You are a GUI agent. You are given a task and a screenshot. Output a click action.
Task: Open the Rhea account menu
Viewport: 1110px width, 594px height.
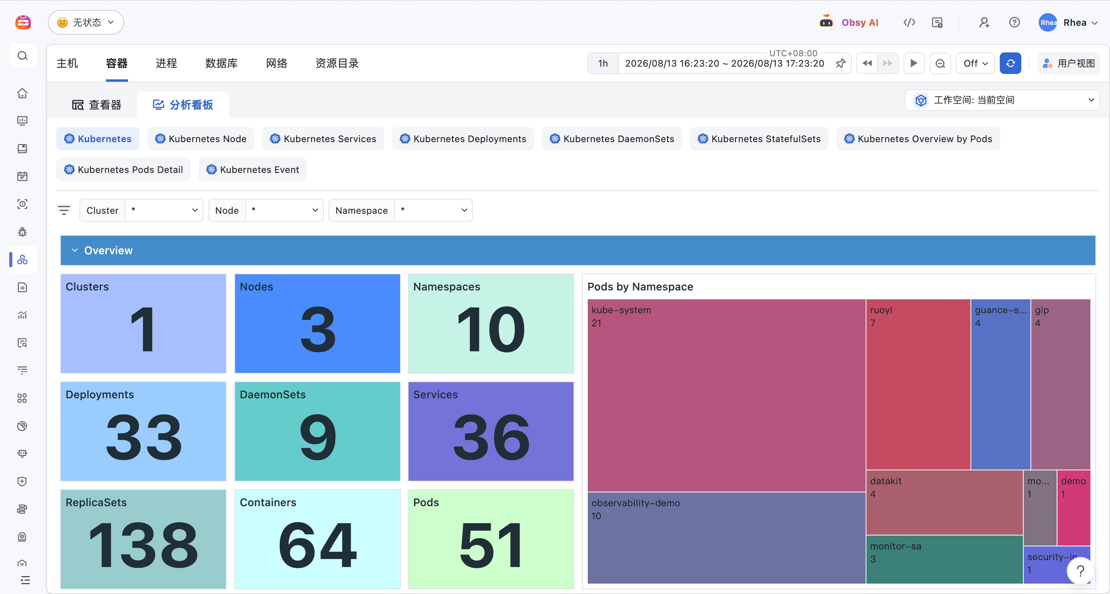(x=1069, y=22)
